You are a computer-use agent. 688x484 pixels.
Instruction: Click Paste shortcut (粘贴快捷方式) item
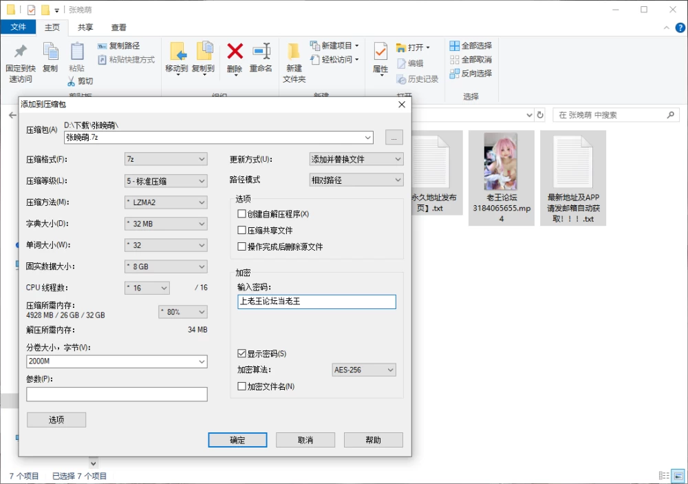point(127,59)
